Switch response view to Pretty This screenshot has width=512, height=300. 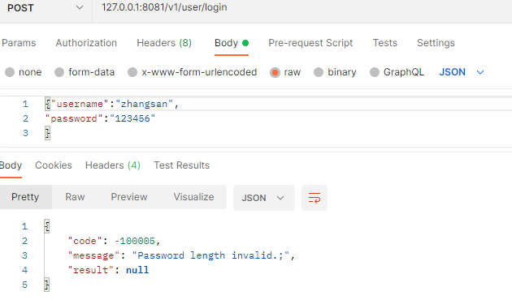tap(25, 197)
